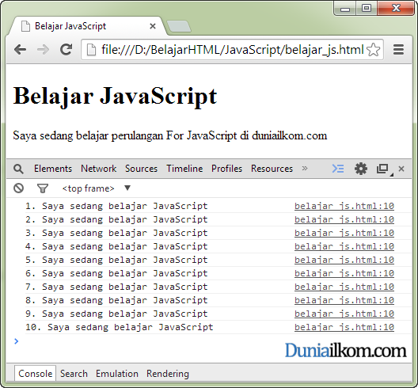Open the Chrome hamburger menu

(398, 50)
